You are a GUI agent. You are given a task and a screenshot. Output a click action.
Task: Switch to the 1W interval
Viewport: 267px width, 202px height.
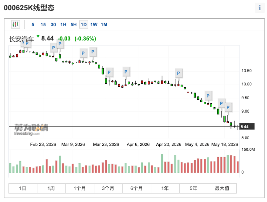tap(94, 25)
